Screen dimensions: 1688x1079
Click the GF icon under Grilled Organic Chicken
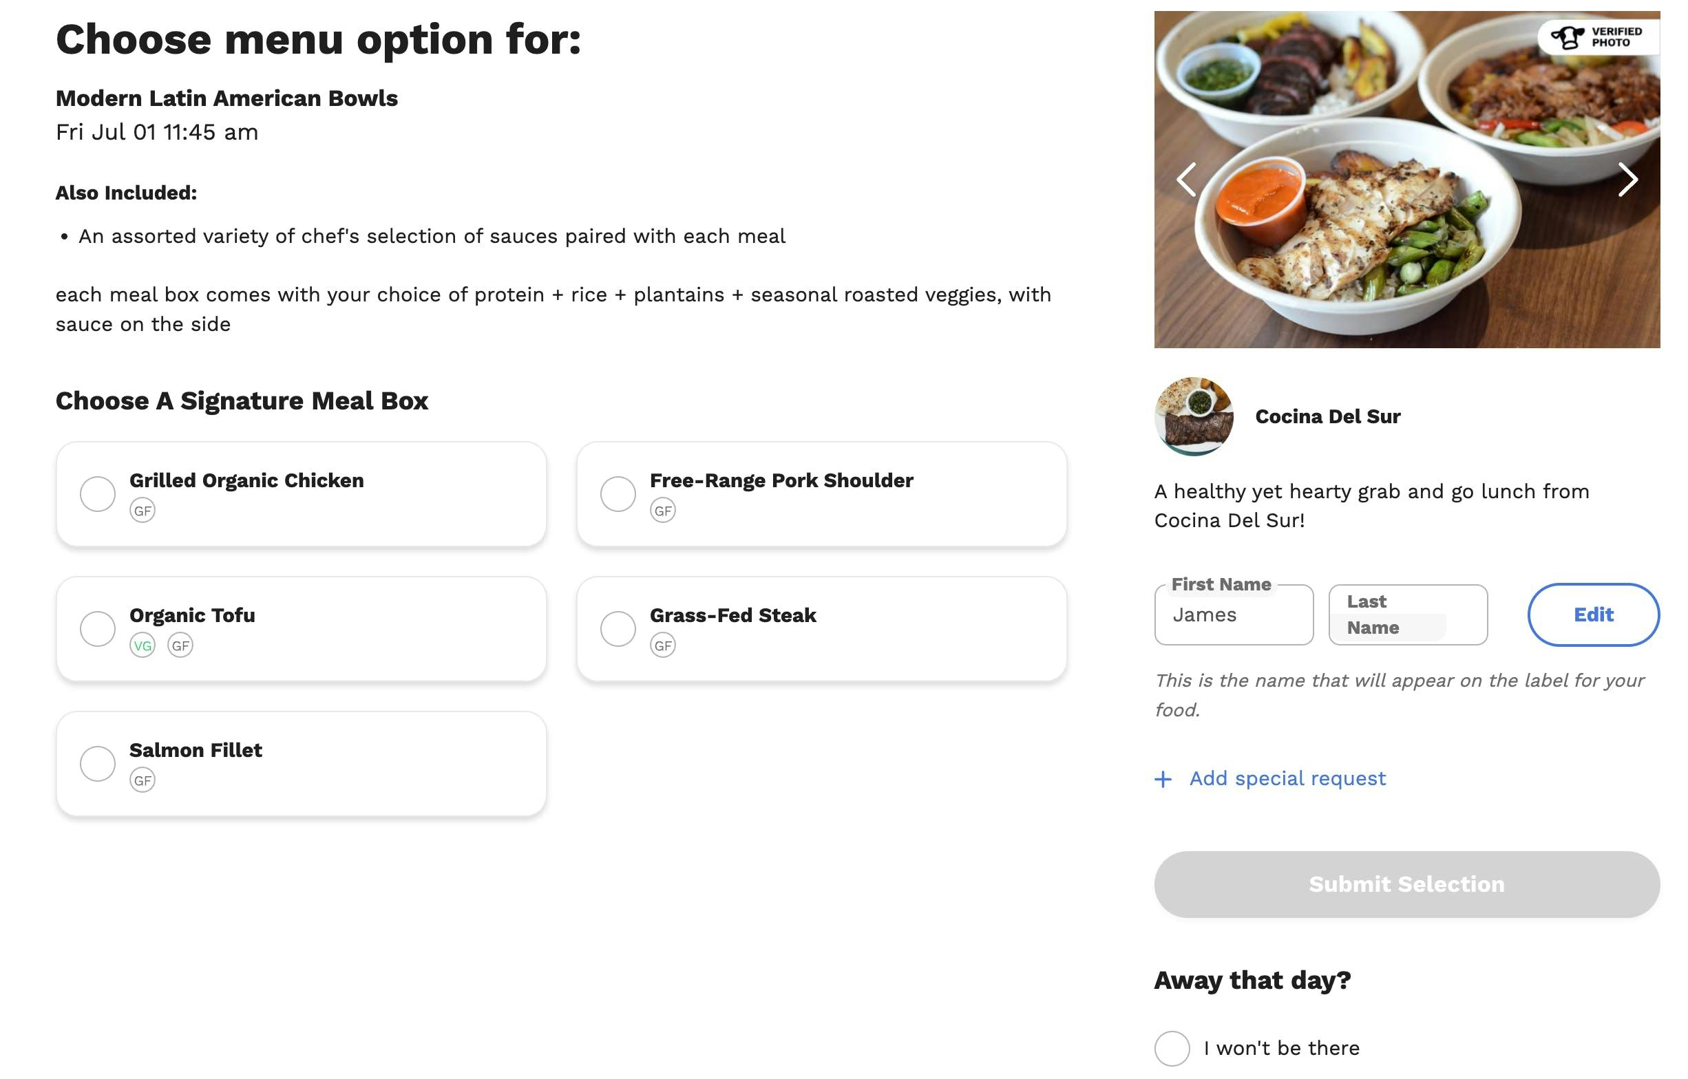point(143,511)
